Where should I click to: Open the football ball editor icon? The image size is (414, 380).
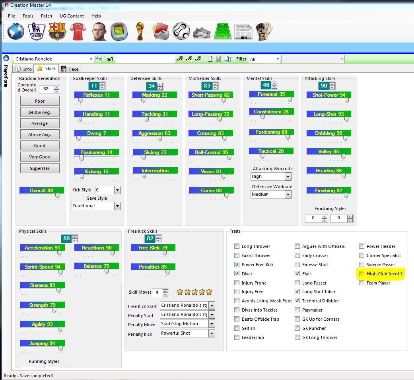tap(181, 31)
